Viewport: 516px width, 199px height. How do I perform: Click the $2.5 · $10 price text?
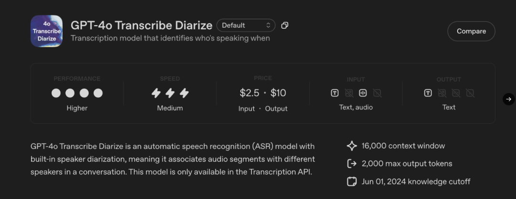coord(263,93)
